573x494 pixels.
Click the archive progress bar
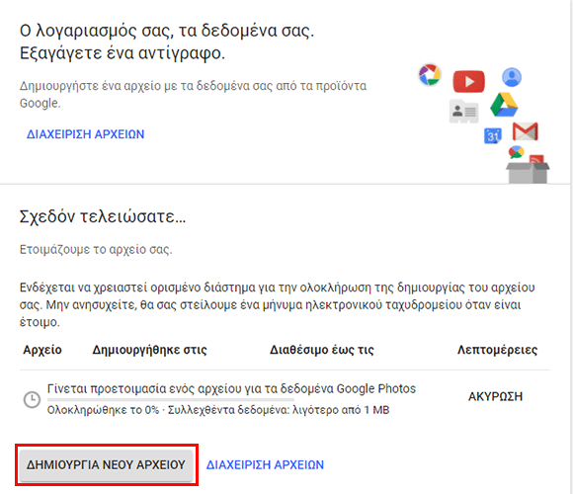170,400
